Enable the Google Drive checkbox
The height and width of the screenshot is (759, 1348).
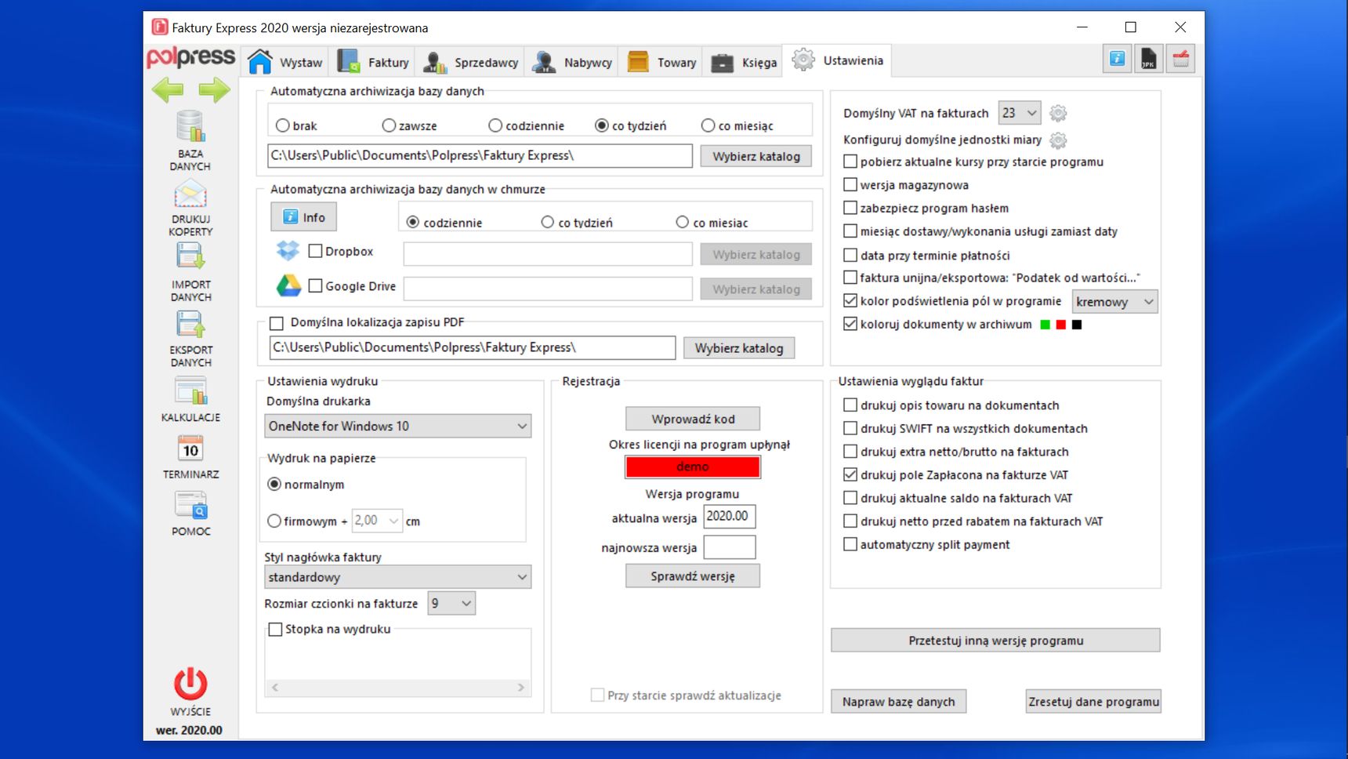tap(316, 286)
